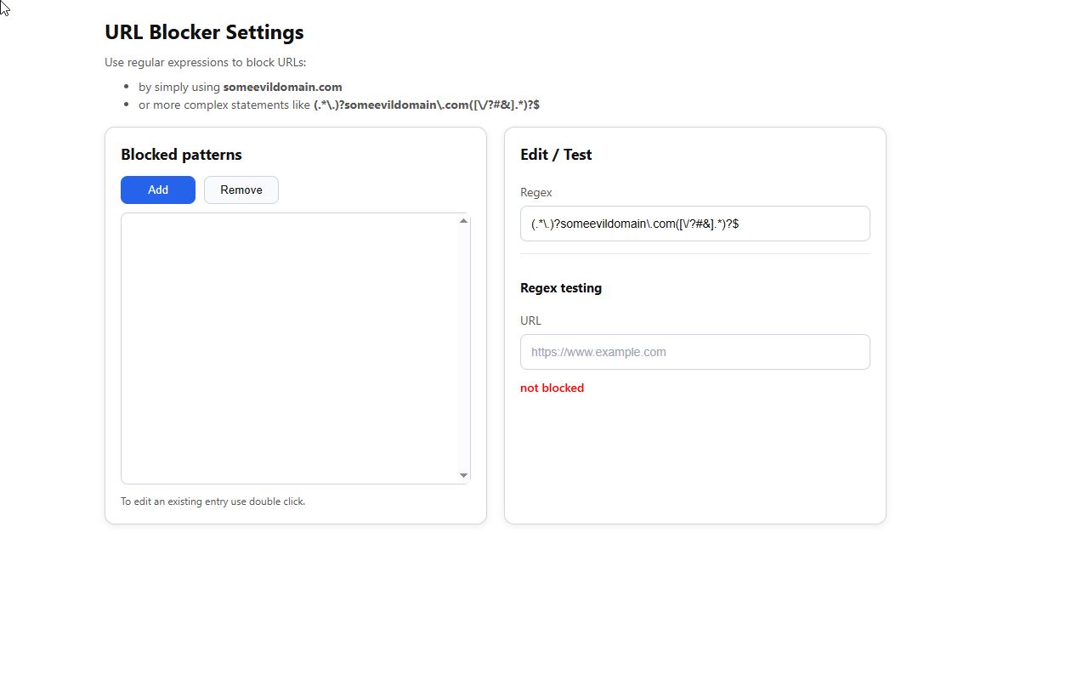Click the "Regex testing" section heading
The image size is (1088, 680).
coord(561,288)
